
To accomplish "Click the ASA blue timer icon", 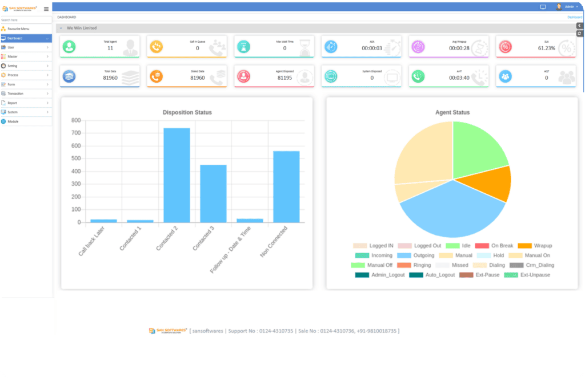I will coord(331,47).
